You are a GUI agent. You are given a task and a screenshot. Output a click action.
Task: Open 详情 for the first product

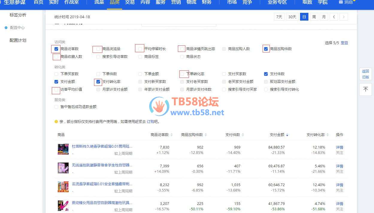point(339,147)
